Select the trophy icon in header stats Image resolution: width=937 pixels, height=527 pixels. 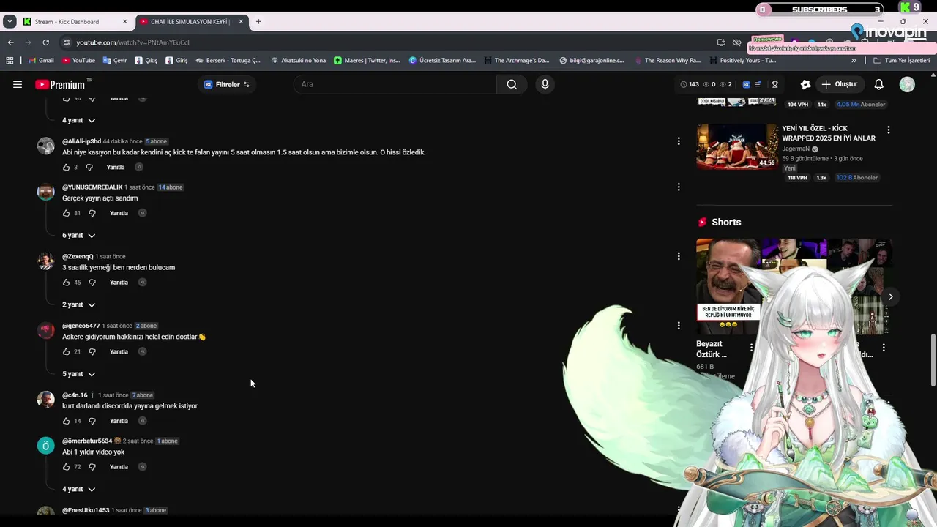[x=774, y=84]
